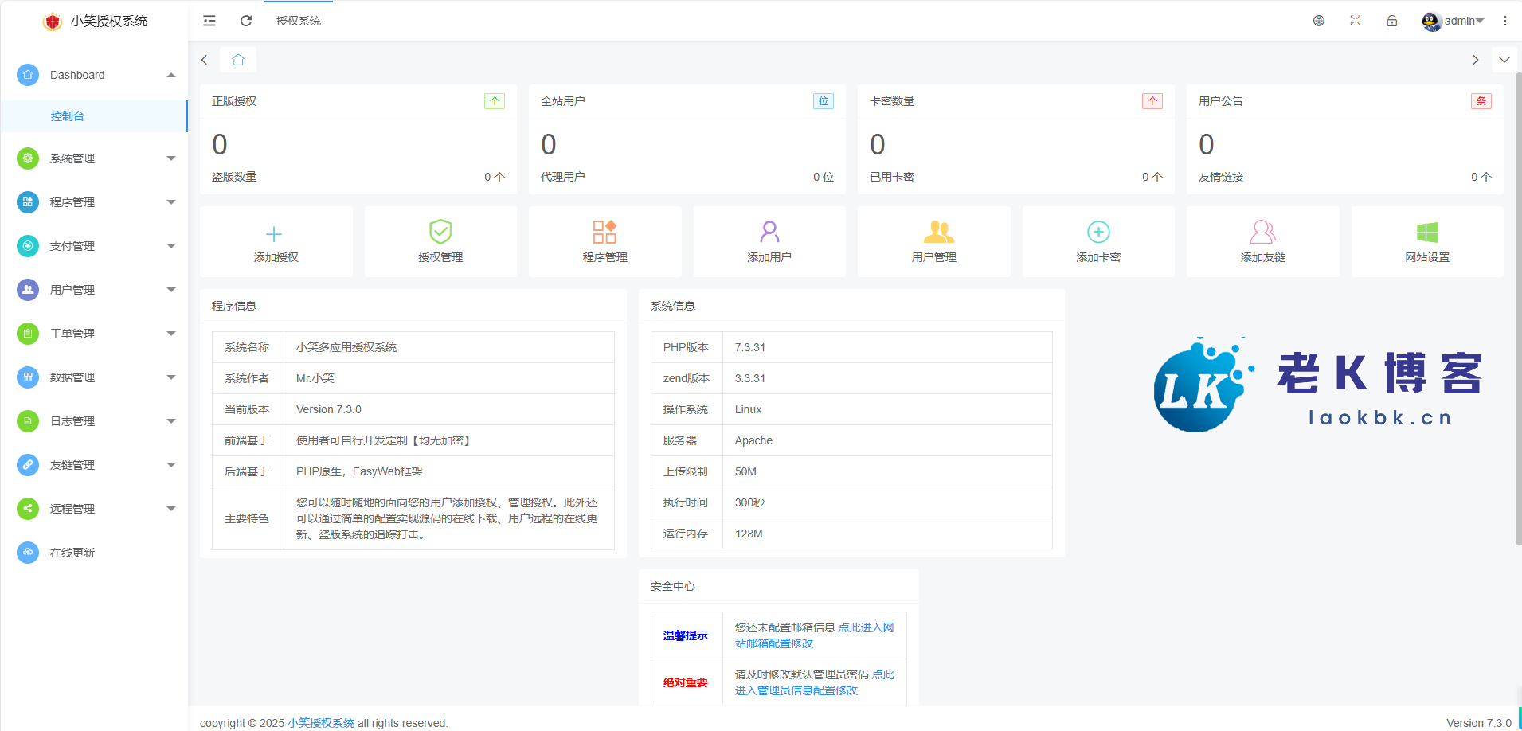Click the red 个 badge on 卡密数量
This screenshot has height=731, width=1522.
click(x=1152, y=101)
